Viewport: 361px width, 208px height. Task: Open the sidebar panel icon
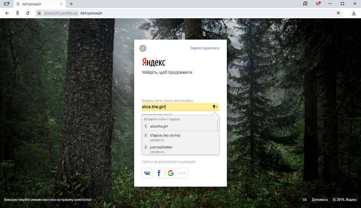tap(6, 4)
